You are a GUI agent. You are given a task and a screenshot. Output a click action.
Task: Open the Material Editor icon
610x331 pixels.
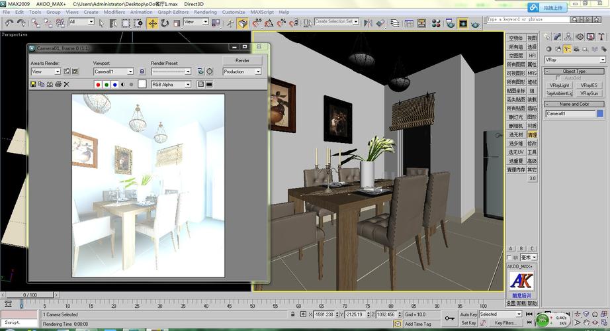click(x=436, y=23)
